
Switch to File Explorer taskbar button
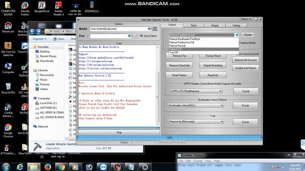(x=34, y=167)
